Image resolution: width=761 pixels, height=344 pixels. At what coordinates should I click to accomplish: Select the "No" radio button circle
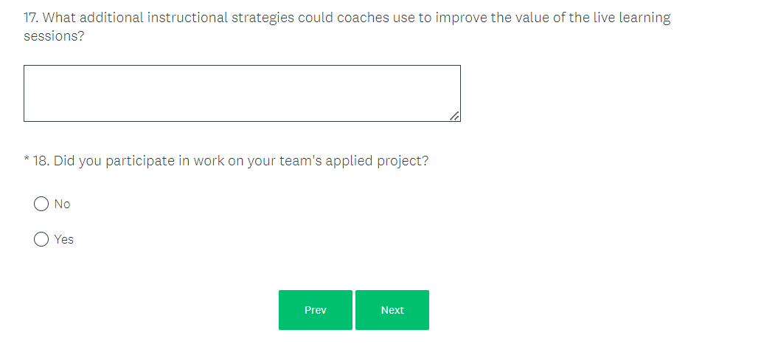point(41,204)
